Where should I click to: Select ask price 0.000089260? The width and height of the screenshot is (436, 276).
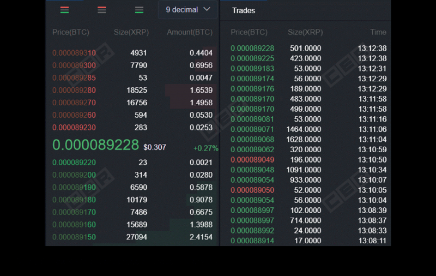[x=74, y=115]
